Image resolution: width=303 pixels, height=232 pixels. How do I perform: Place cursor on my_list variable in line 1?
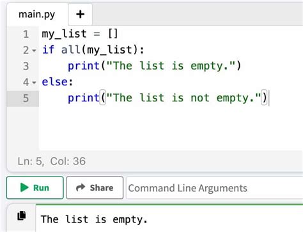[64, 34]
